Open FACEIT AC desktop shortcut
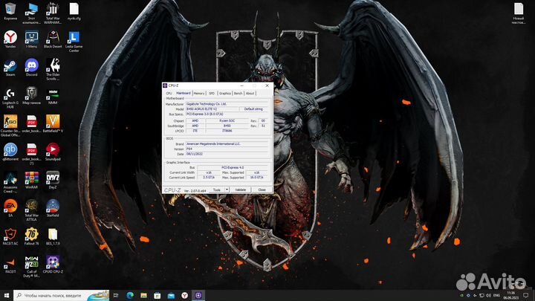This screenshot has height=301, width=535. click(10, 236)
